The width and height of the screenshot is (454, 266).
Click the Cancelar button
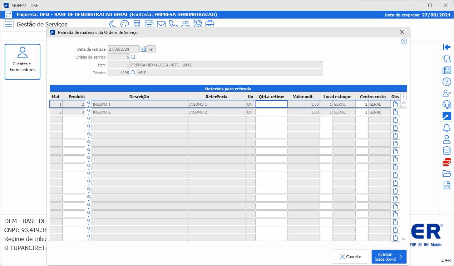pos(350,257)
